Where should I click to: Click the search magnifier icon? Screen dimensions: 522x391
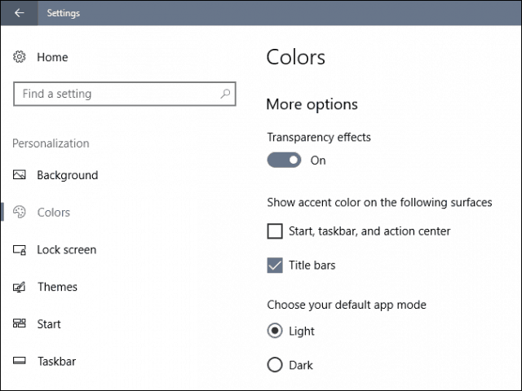(x=225, y=94)
